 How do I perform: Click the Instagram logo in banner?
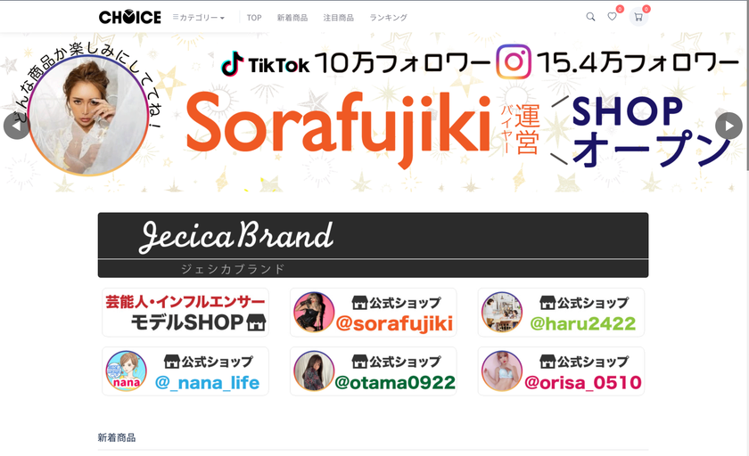click(x=514, y=61)
